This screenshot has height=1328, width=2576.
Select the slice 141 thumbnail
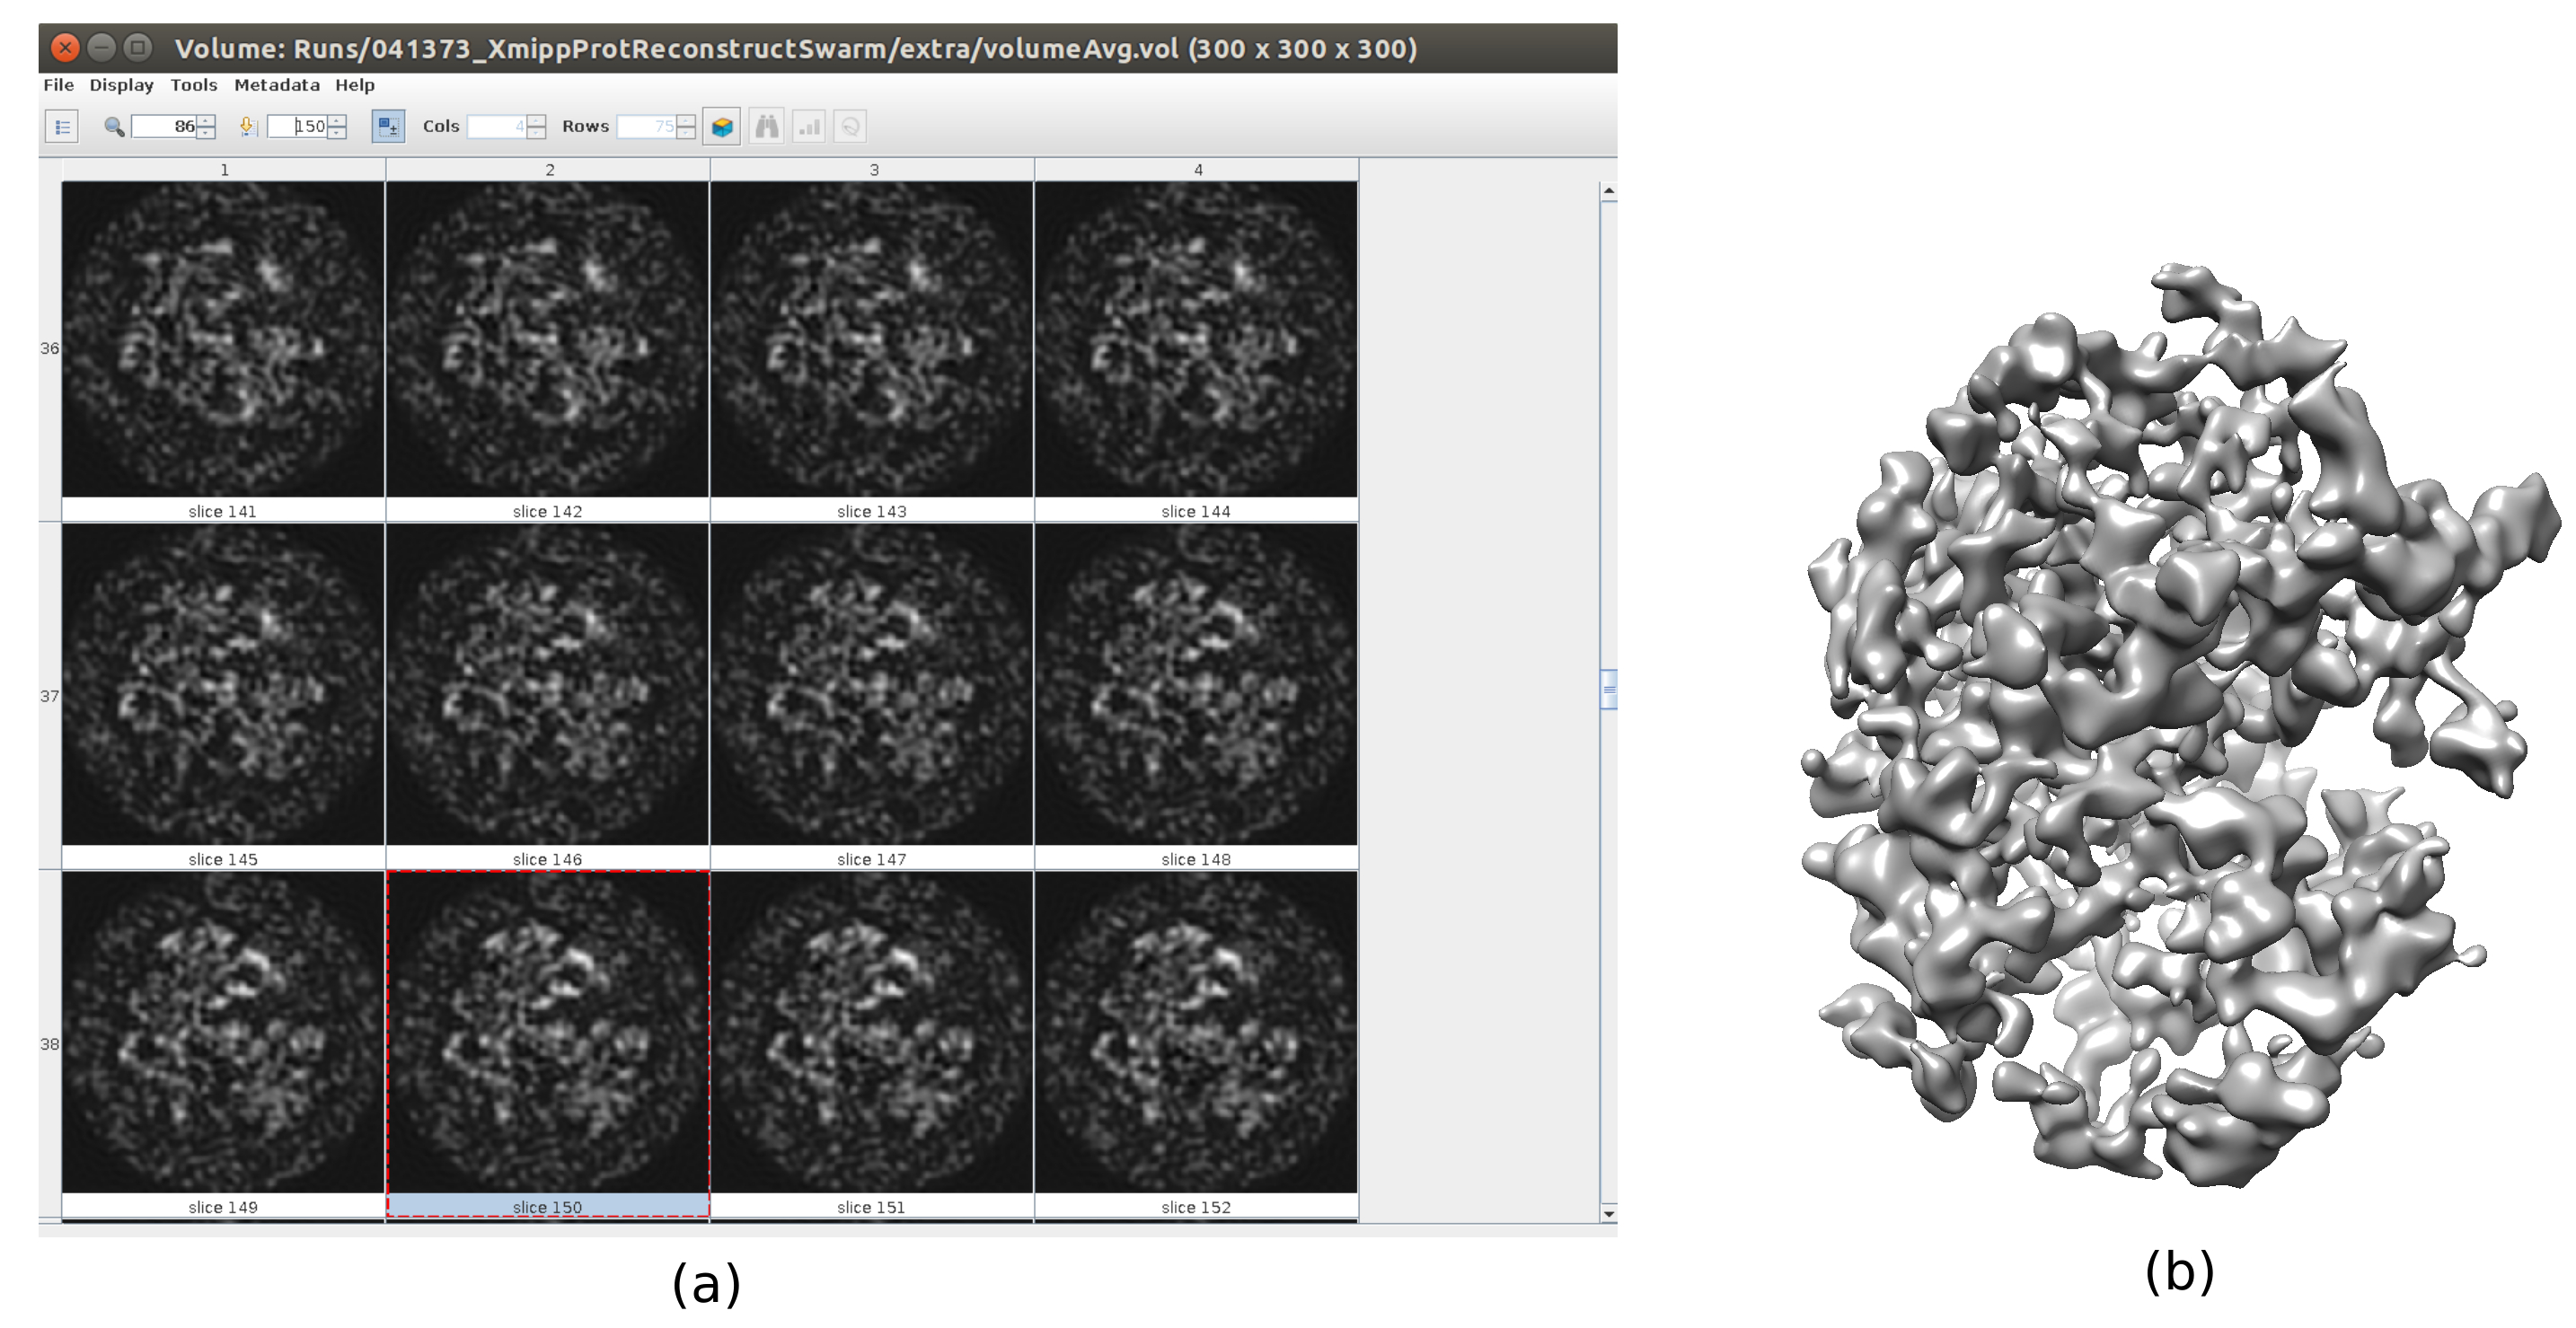point(223,339)
